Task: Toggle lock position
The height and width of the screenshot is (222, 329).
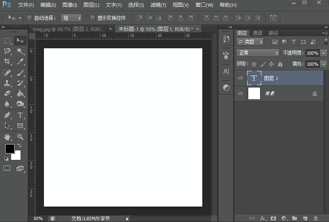Action: (271, 64)
